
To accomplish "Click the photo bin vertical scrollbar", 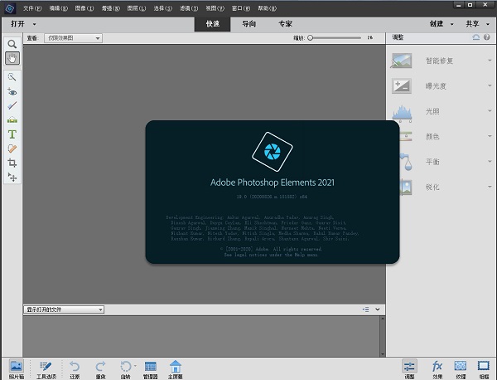I will [x=383, y=337].
